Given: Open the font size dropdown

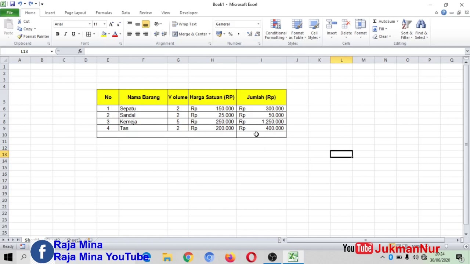Looking at the screenshot, I should click(104, 24).
